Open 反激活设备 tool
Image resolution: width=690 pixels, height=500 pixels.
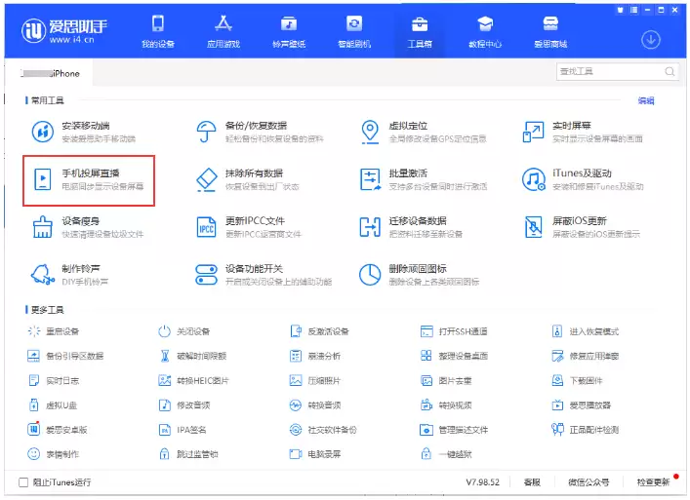(319, 331)
